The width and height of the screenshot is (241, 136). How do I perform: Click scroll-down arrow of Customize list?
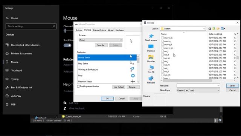point(138,82)
